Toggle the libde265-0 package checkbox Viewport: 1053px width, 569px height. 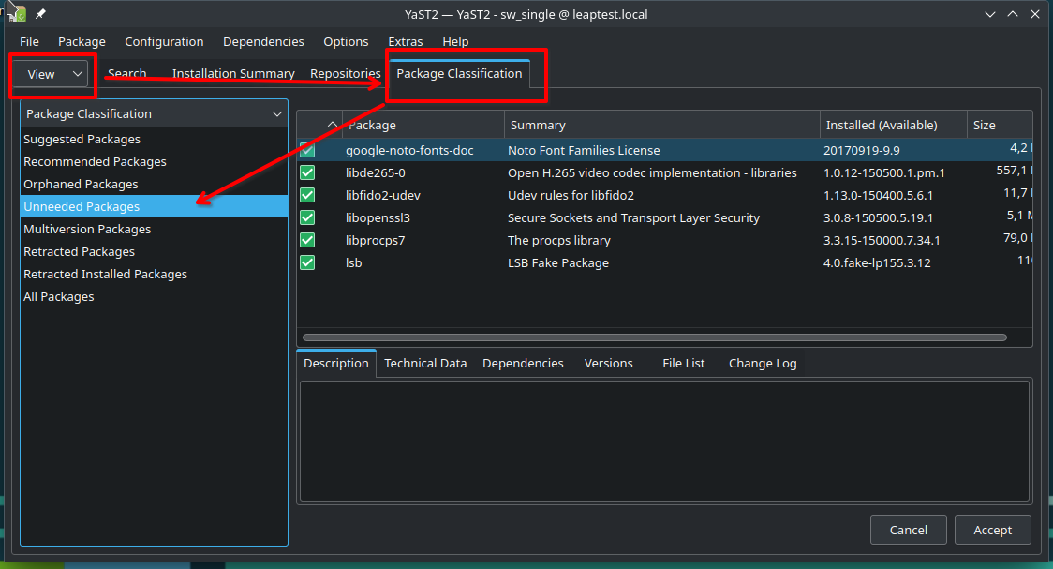[x=307, y=172]
